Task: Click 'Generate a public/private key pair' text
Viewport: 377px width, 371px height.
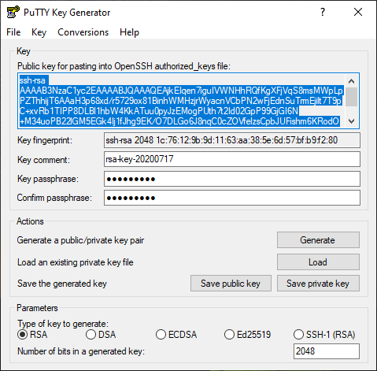Action: 80,240
